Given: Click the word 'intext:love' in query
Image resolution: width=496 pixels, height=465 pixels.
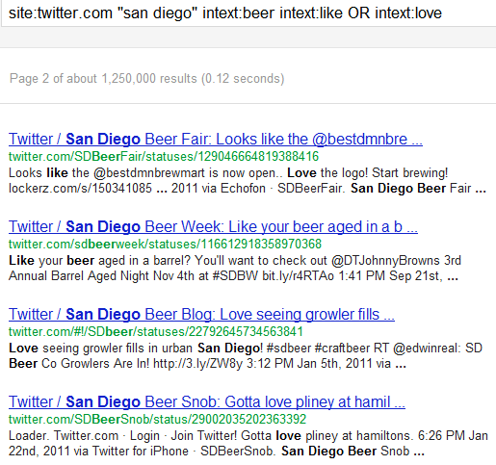Looking at the screenshot, I should [408, 13].
